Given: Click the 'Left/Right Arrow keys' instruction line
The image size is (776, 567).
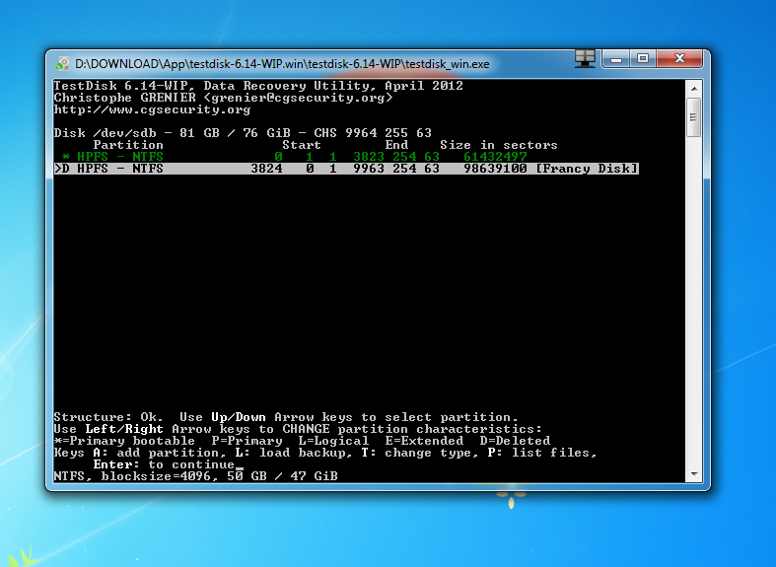Looking at the screenshot, I should tap(298, 429).
